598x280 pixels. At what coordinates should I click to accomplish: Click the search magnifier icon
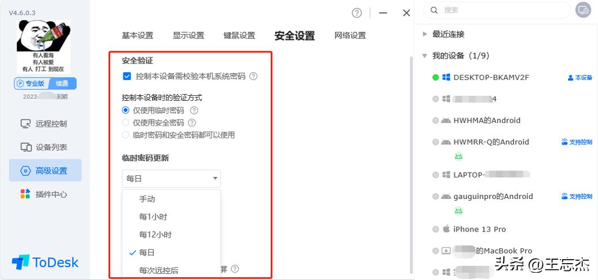pos(434,10)
